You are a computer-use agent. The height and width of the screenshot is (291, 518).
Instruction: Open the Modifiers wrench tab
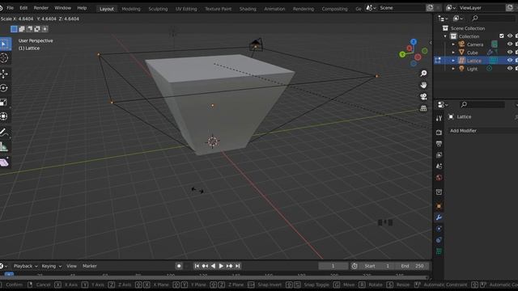point(439,217)
